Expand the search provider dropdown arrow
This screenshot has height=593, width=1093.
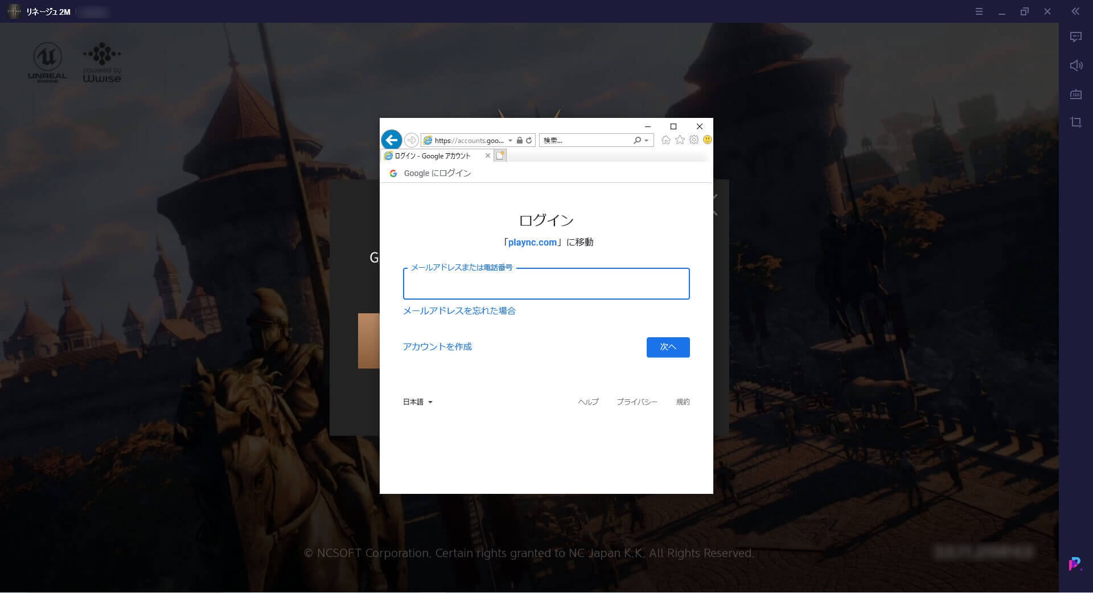point(647,140)
